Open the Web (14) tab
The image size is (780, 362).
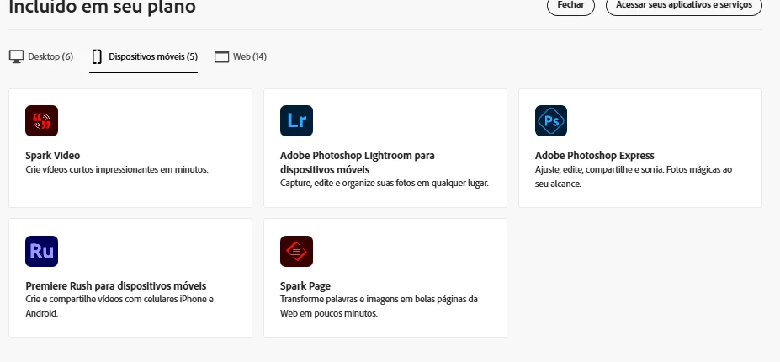241,56
